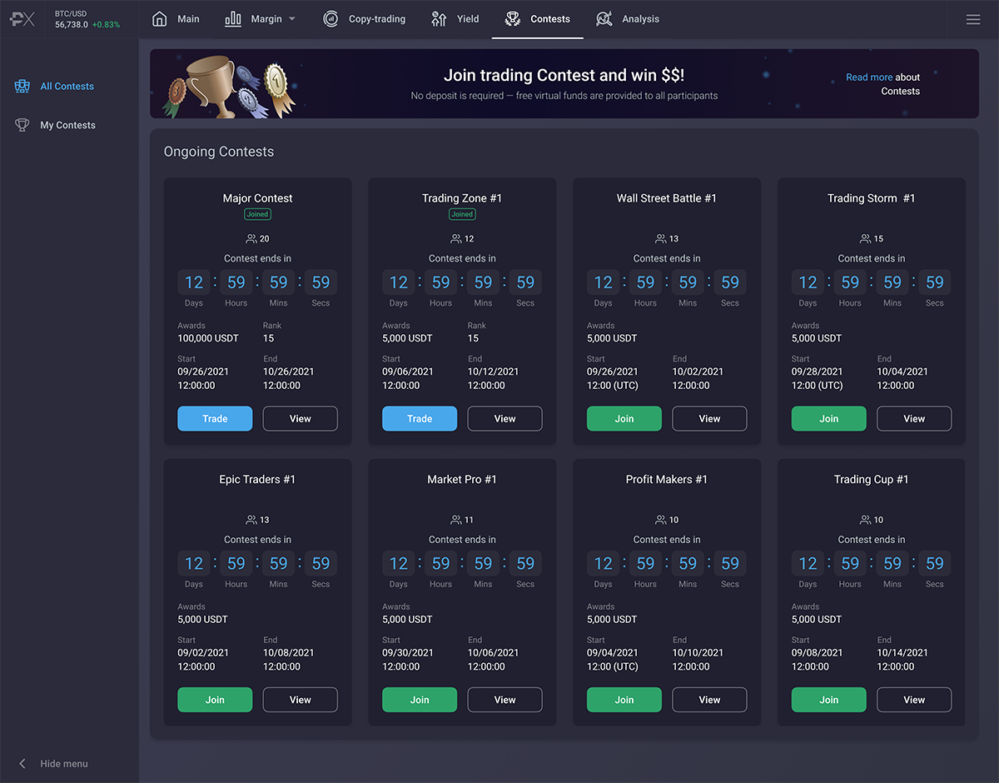Click the Days countdown box on Epic Traders #1
999x783 pixels.
pyautogui.click(x=193, y=563)
